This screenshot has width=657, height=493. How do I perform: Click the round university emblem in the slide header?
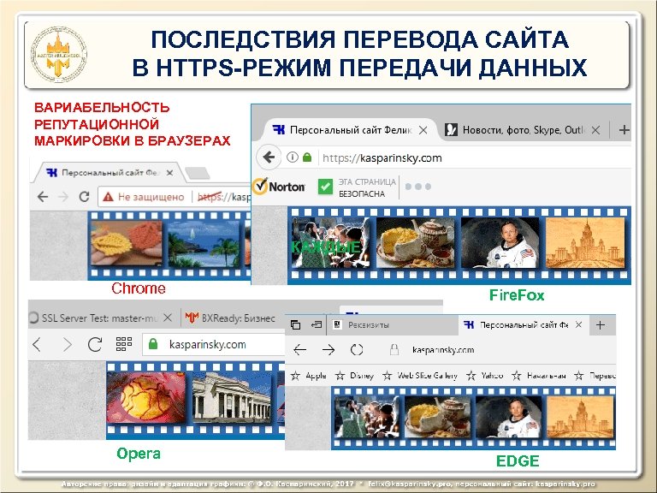[x=58, y=55]
